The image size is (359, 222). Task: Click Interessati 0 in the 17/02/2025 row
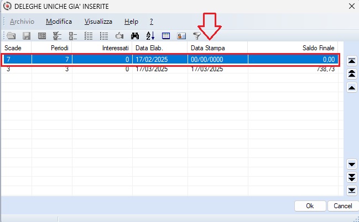[102, 60]
